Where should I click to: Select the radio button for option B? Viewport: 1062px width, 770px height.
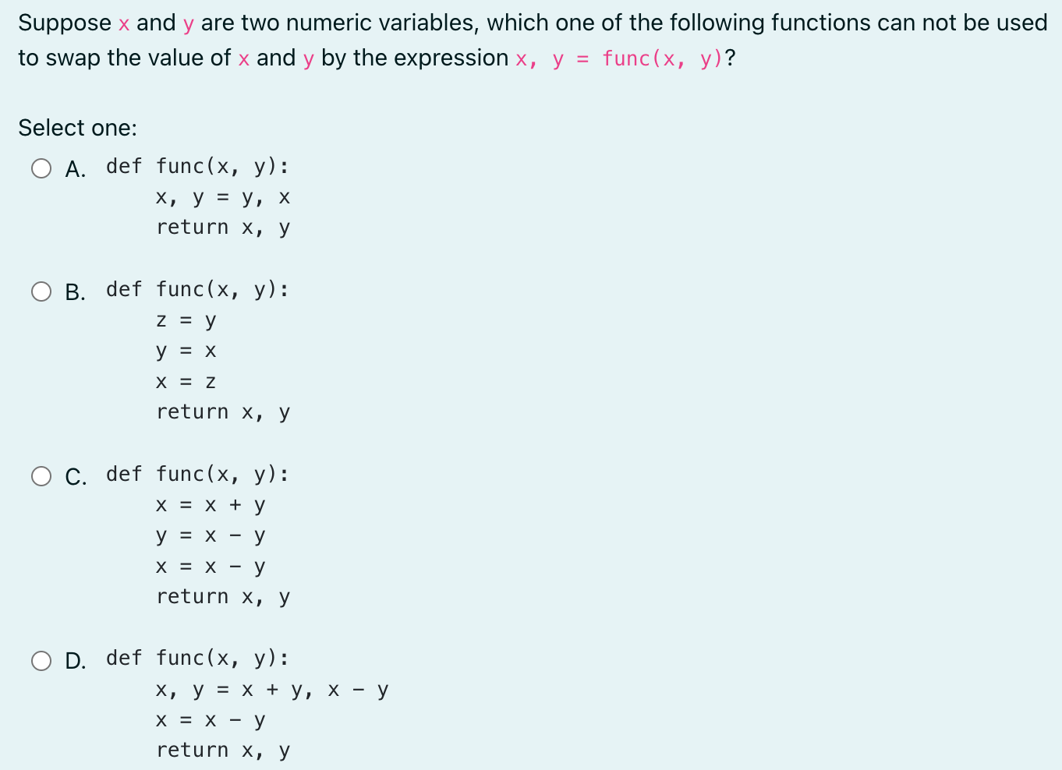(42, 291)
